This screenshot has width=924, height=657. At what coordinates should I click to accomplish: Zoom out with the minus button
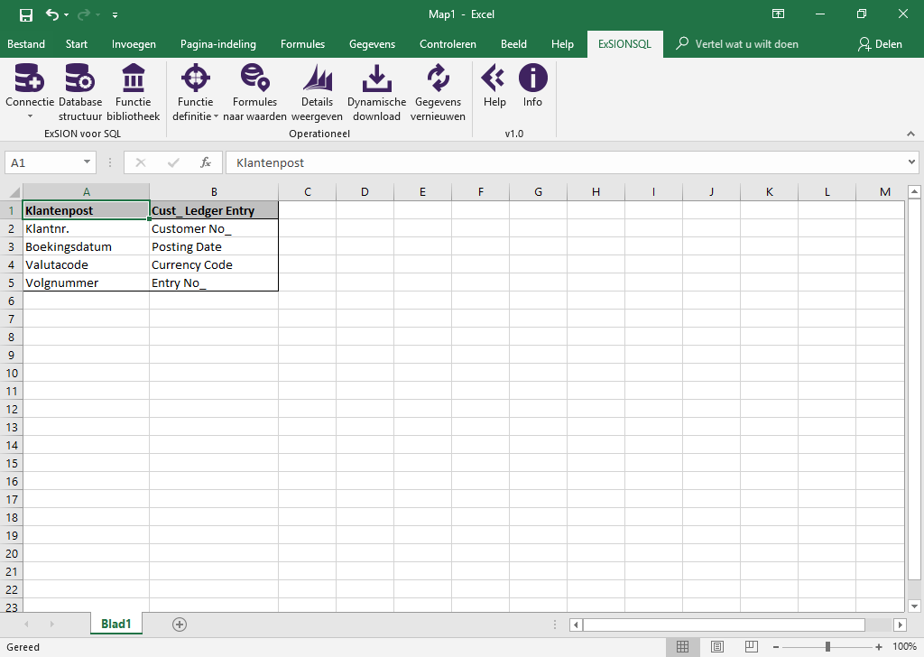(x=775, y=647)
